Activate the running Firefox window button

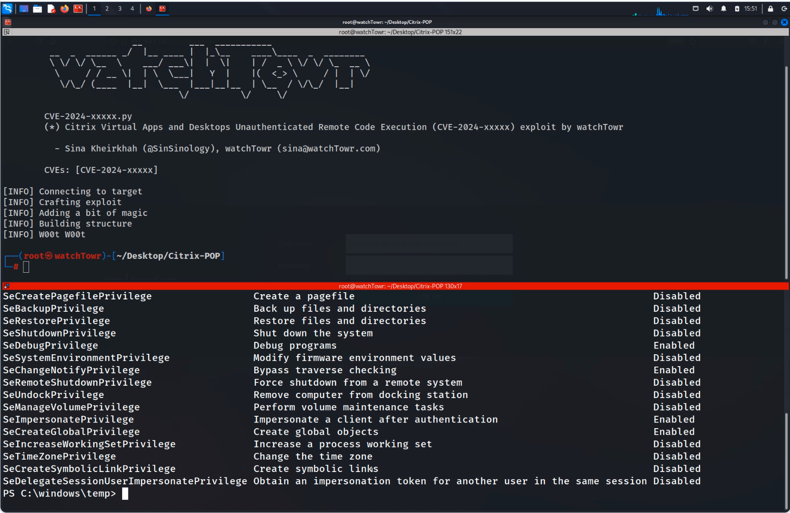pos(149,9)
